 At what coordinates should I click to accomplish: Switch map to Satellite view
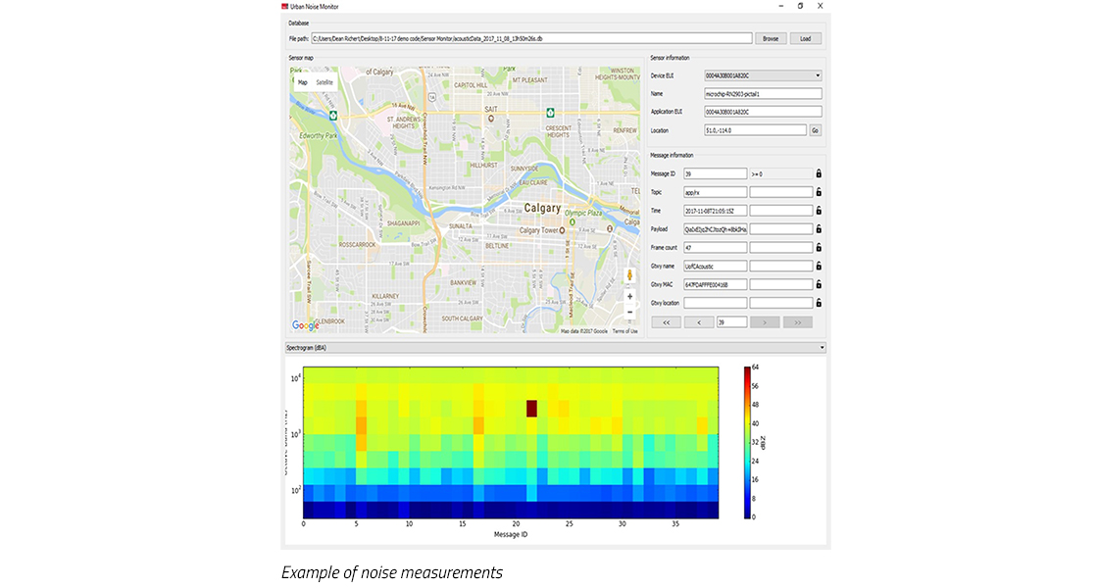324,82
